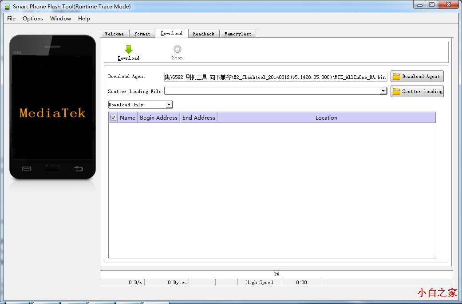Click the Name column header

coord(127,118)
